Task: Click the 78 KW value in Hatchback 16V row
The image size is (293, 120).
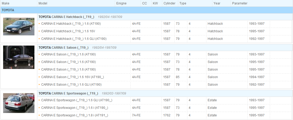Action: tap(178, 31)
